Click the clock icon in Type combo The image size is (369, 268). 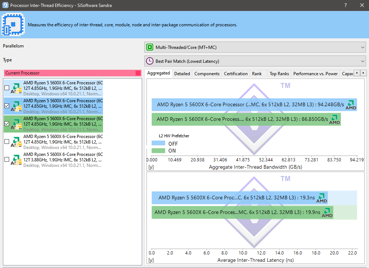[x=150, y=61]
